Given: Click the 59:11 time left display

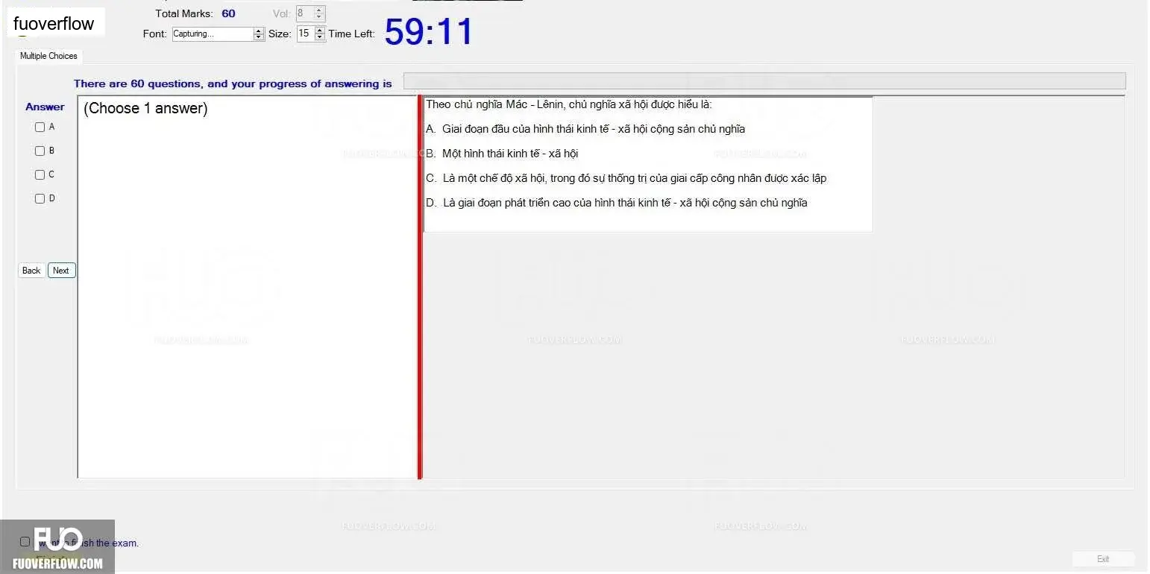Looking at the screenshot, I should point(429,32).
